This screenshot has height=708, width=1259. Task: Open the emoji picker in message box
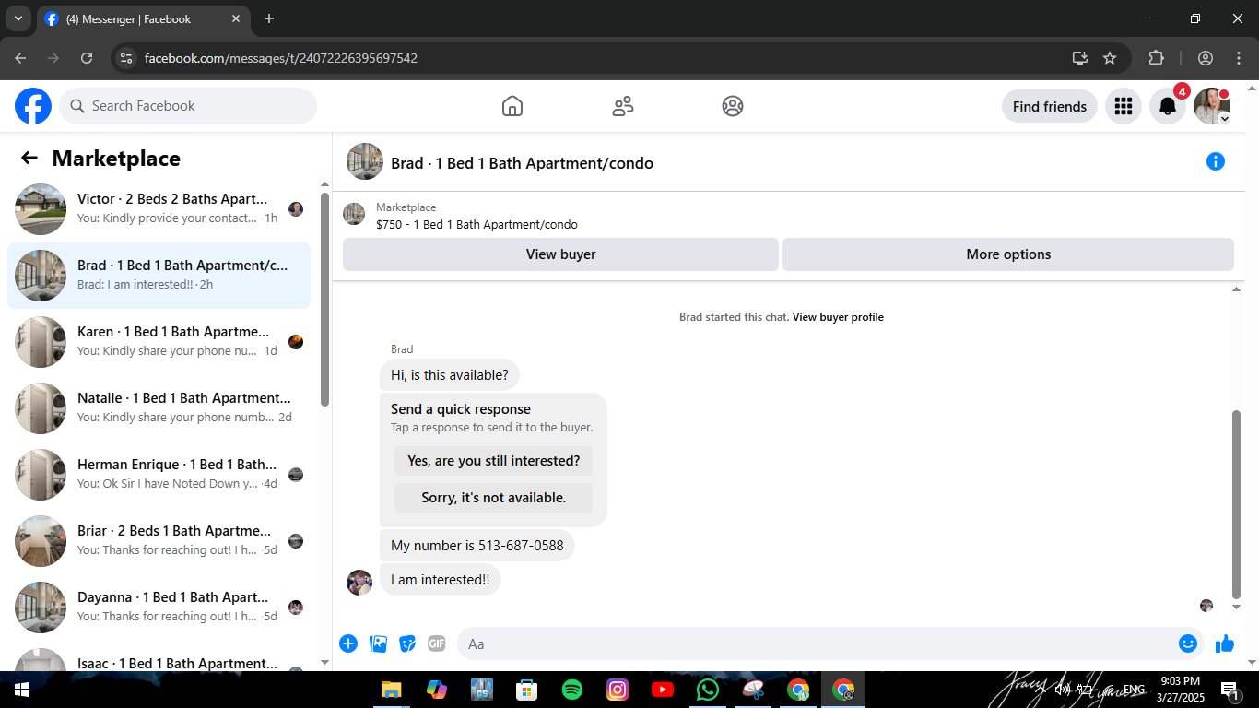1188,643
